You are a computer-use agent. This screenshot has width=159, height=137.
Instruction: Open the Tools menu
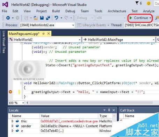point(98,11)
